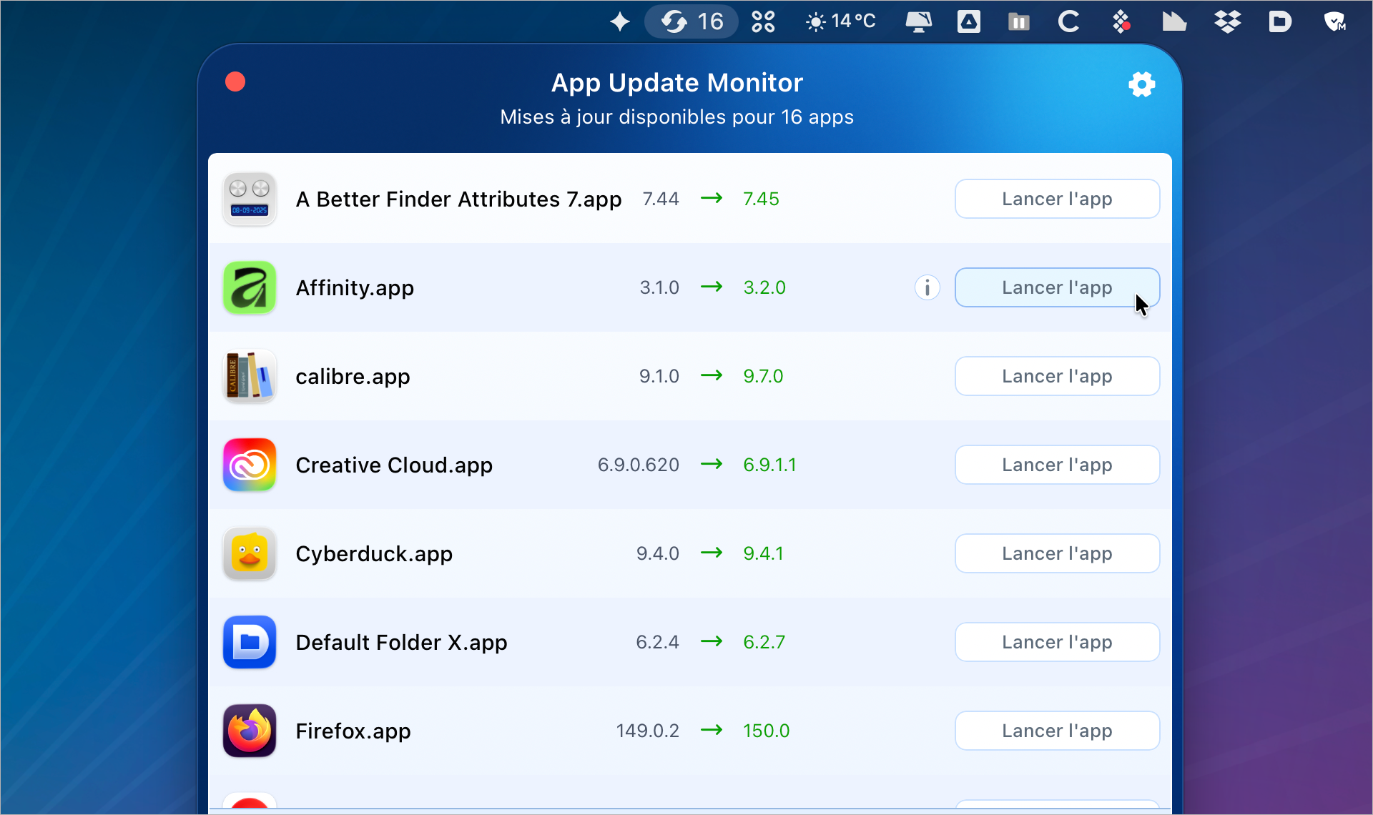This screenshot has width=1373, height=815.
Task: Click current version 149.0.2 for Firefox
Action: point(648,731)
